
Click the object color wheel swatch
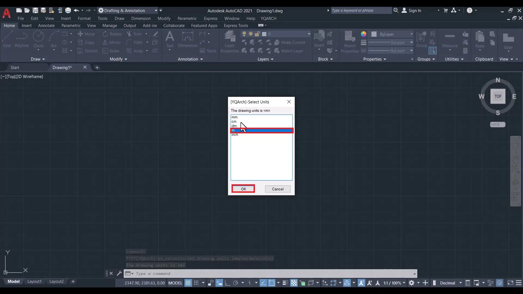click(364, 34)
